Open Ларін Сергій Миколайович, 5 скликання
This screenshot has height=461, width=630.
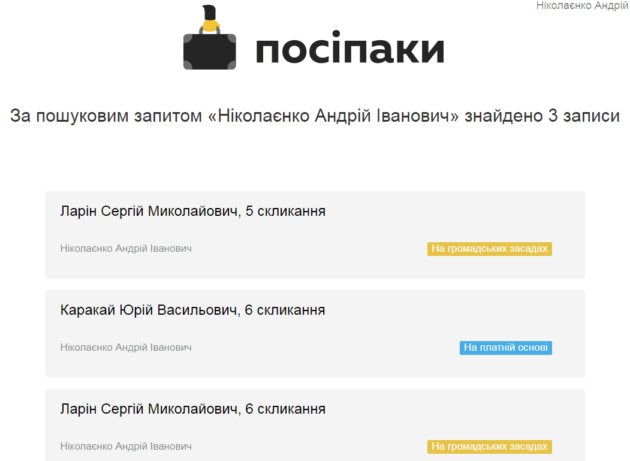pyautogui.click(x=192, y=211)
